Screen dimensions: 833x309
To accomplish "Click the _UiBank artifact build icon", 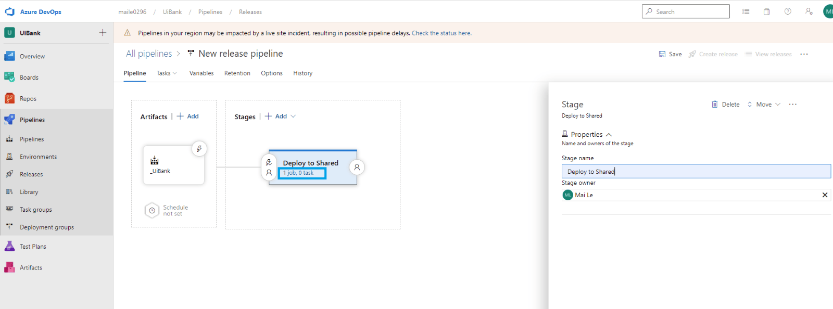I will tap(155, 160).
